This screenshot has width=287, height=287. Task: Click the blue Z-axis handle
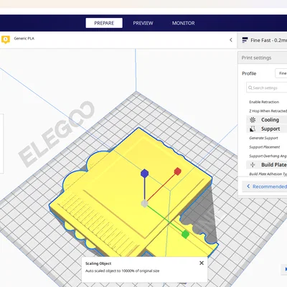pos(144,174)
